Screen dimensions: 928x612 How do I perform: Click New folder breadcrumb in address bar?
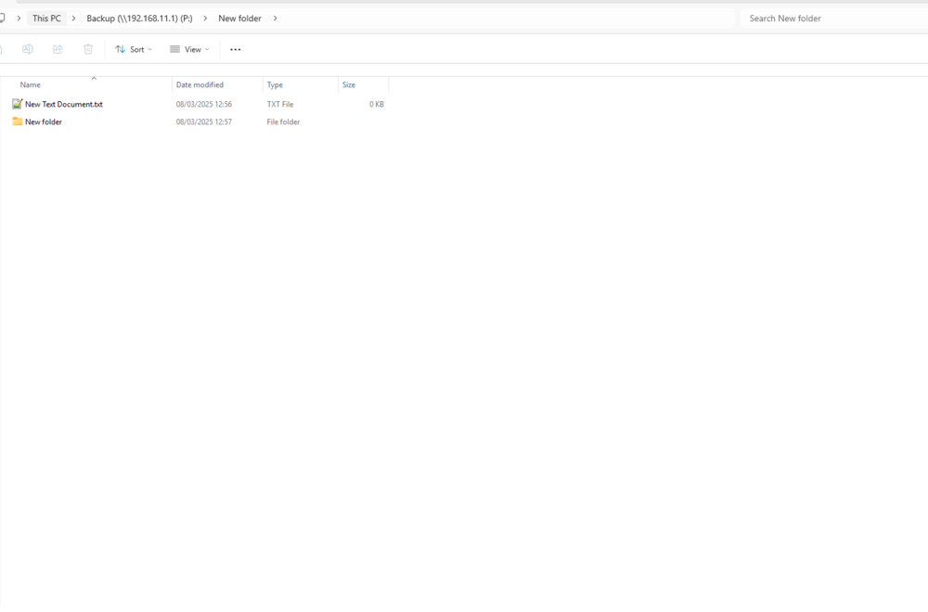239,19
